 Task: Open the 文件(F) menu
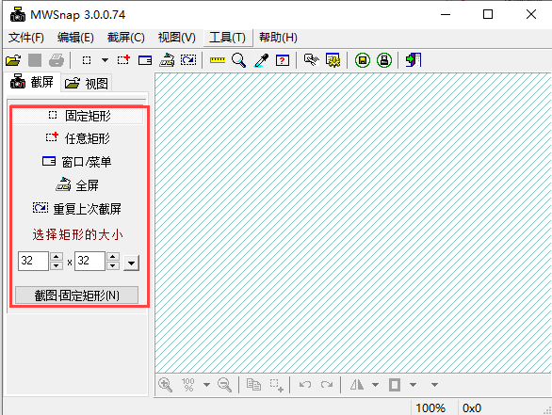[x=26, y=38]
